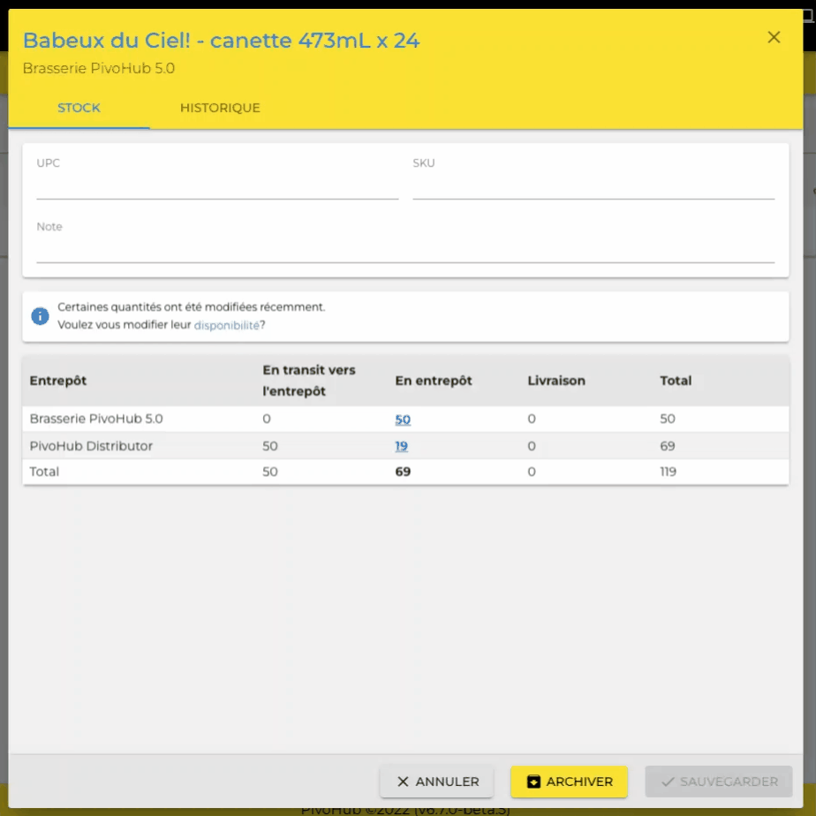Click the SAUVEGARDER button
Screen dimensions: 816x816
click(x=719, y=782)
